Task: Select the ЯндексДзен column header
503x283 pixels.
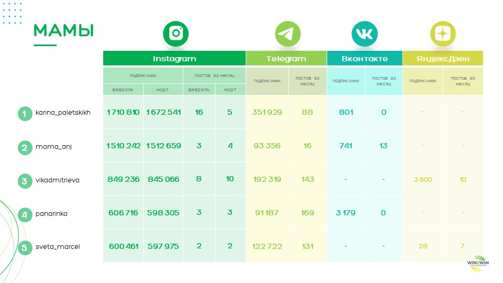Action: 443,59
